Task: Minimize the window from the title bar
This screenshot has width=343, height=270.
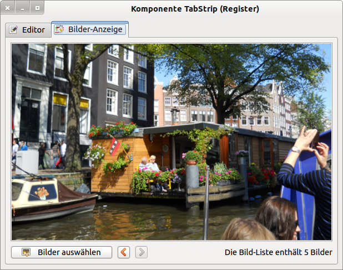Action: (x=22, y=8)
